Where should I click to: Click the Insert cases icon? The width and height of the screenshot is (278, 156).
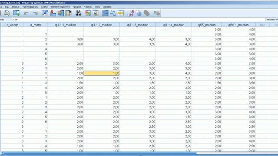(88, 13)
